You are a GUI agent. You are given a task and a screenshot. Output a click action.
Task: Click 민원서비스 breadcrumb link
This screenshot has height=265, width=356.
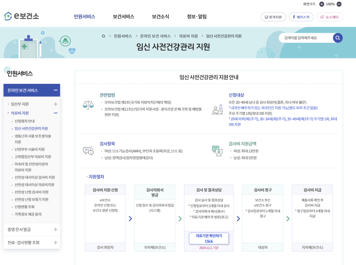[123, 36]
